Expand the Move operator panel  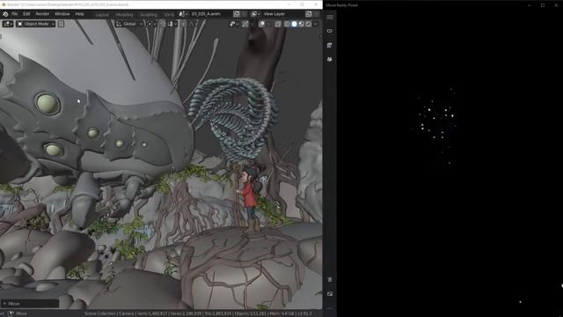coord(30,304)
